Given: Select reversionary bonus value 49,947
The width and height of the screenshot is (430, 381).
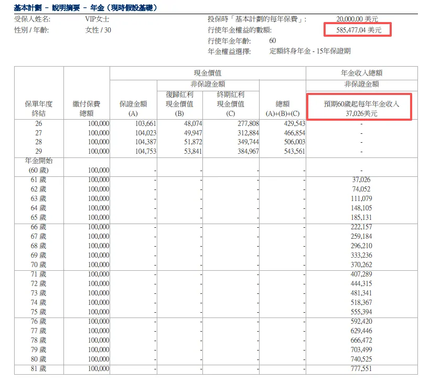Looking at the screenshot, I should (x=193, y=133).
